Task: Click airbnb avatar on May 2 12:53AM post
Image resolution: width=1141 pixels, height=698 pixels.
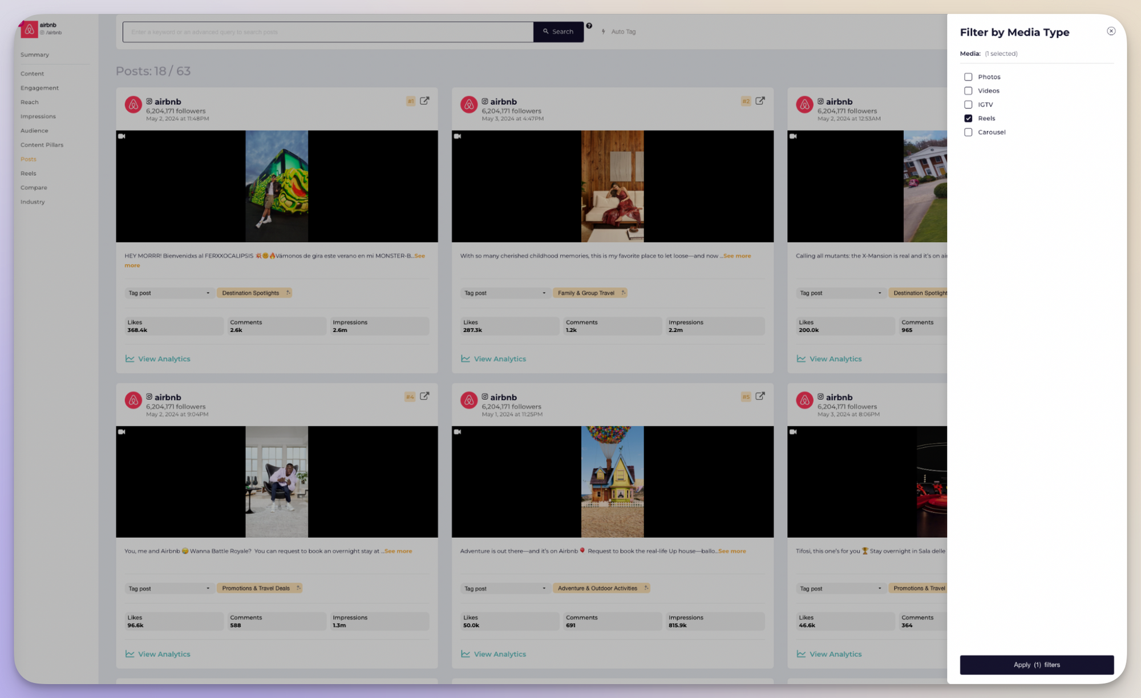Action: (804, 104)
